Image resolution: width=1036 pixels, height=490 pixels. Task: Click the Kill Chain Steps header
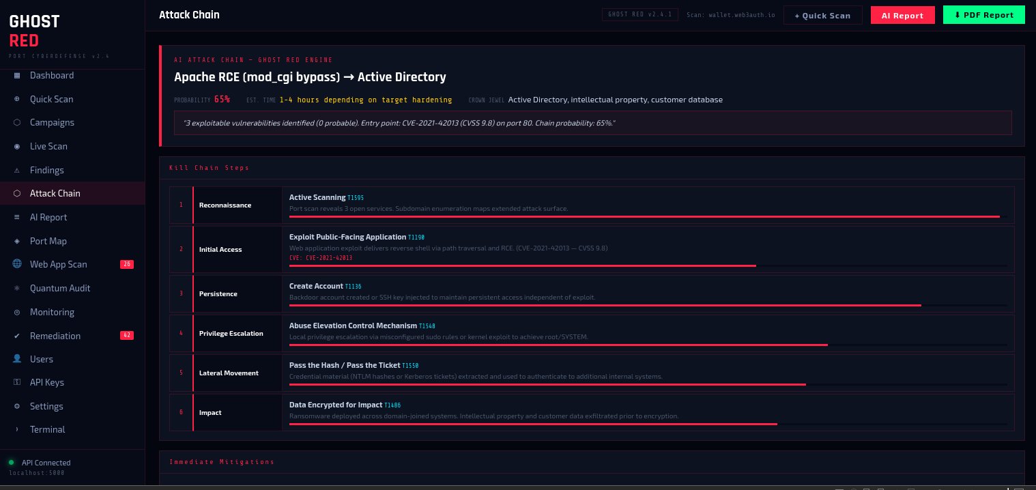[x=210, y=167]
